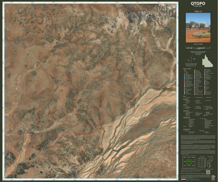This screenshot has width=218, height=182.
Task: Click the red ambulance legend symbol
Action: (x=184, y=80)
